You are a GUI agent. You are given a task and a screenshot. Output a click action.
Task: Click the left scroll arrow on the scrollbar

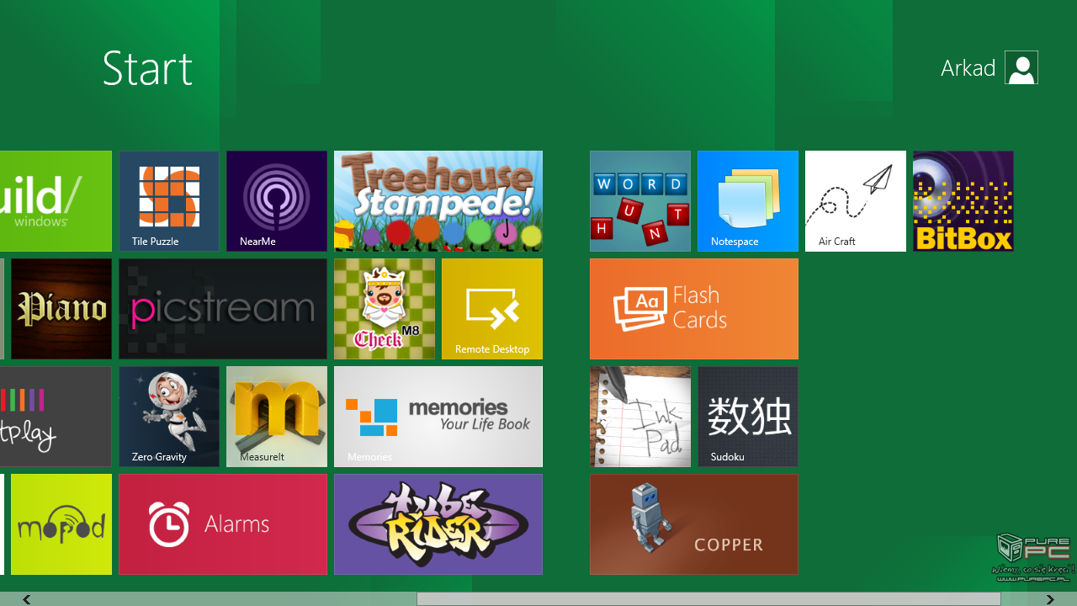coord(27,599)
